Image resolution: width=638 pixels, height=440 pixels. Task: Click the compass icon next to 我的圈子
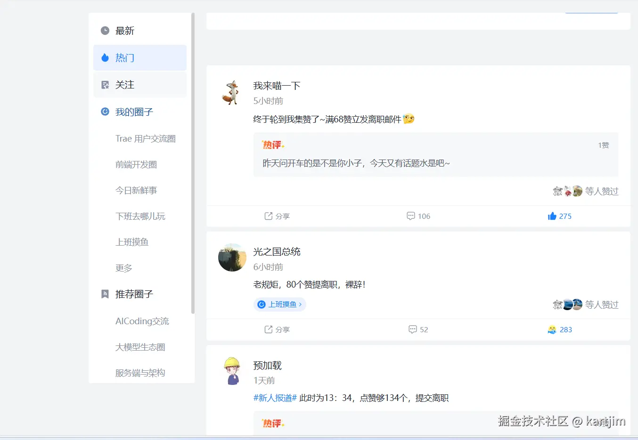coord(105,112)
